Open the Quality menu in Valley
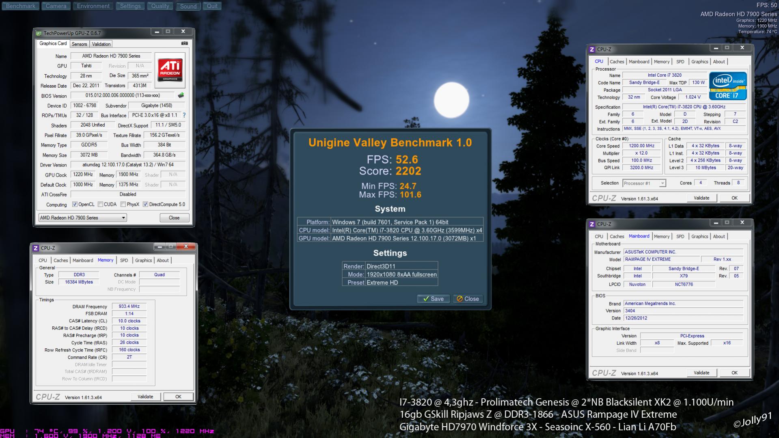The height and width of the screenshot is (438, 779). pyautogui.click(x=160, y=6)
